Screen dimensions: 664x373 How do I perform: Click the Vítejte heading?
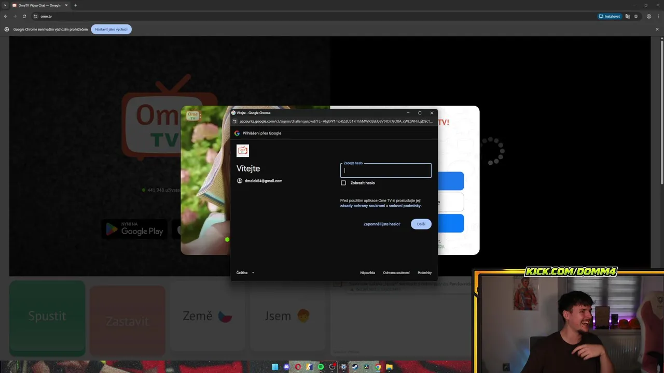click(248, 168)
